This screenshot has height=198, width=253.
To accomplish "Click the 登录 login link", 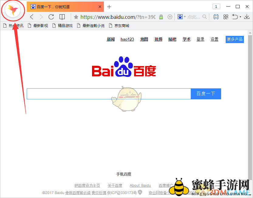I will pyautogui.click(x=200, y=39).
